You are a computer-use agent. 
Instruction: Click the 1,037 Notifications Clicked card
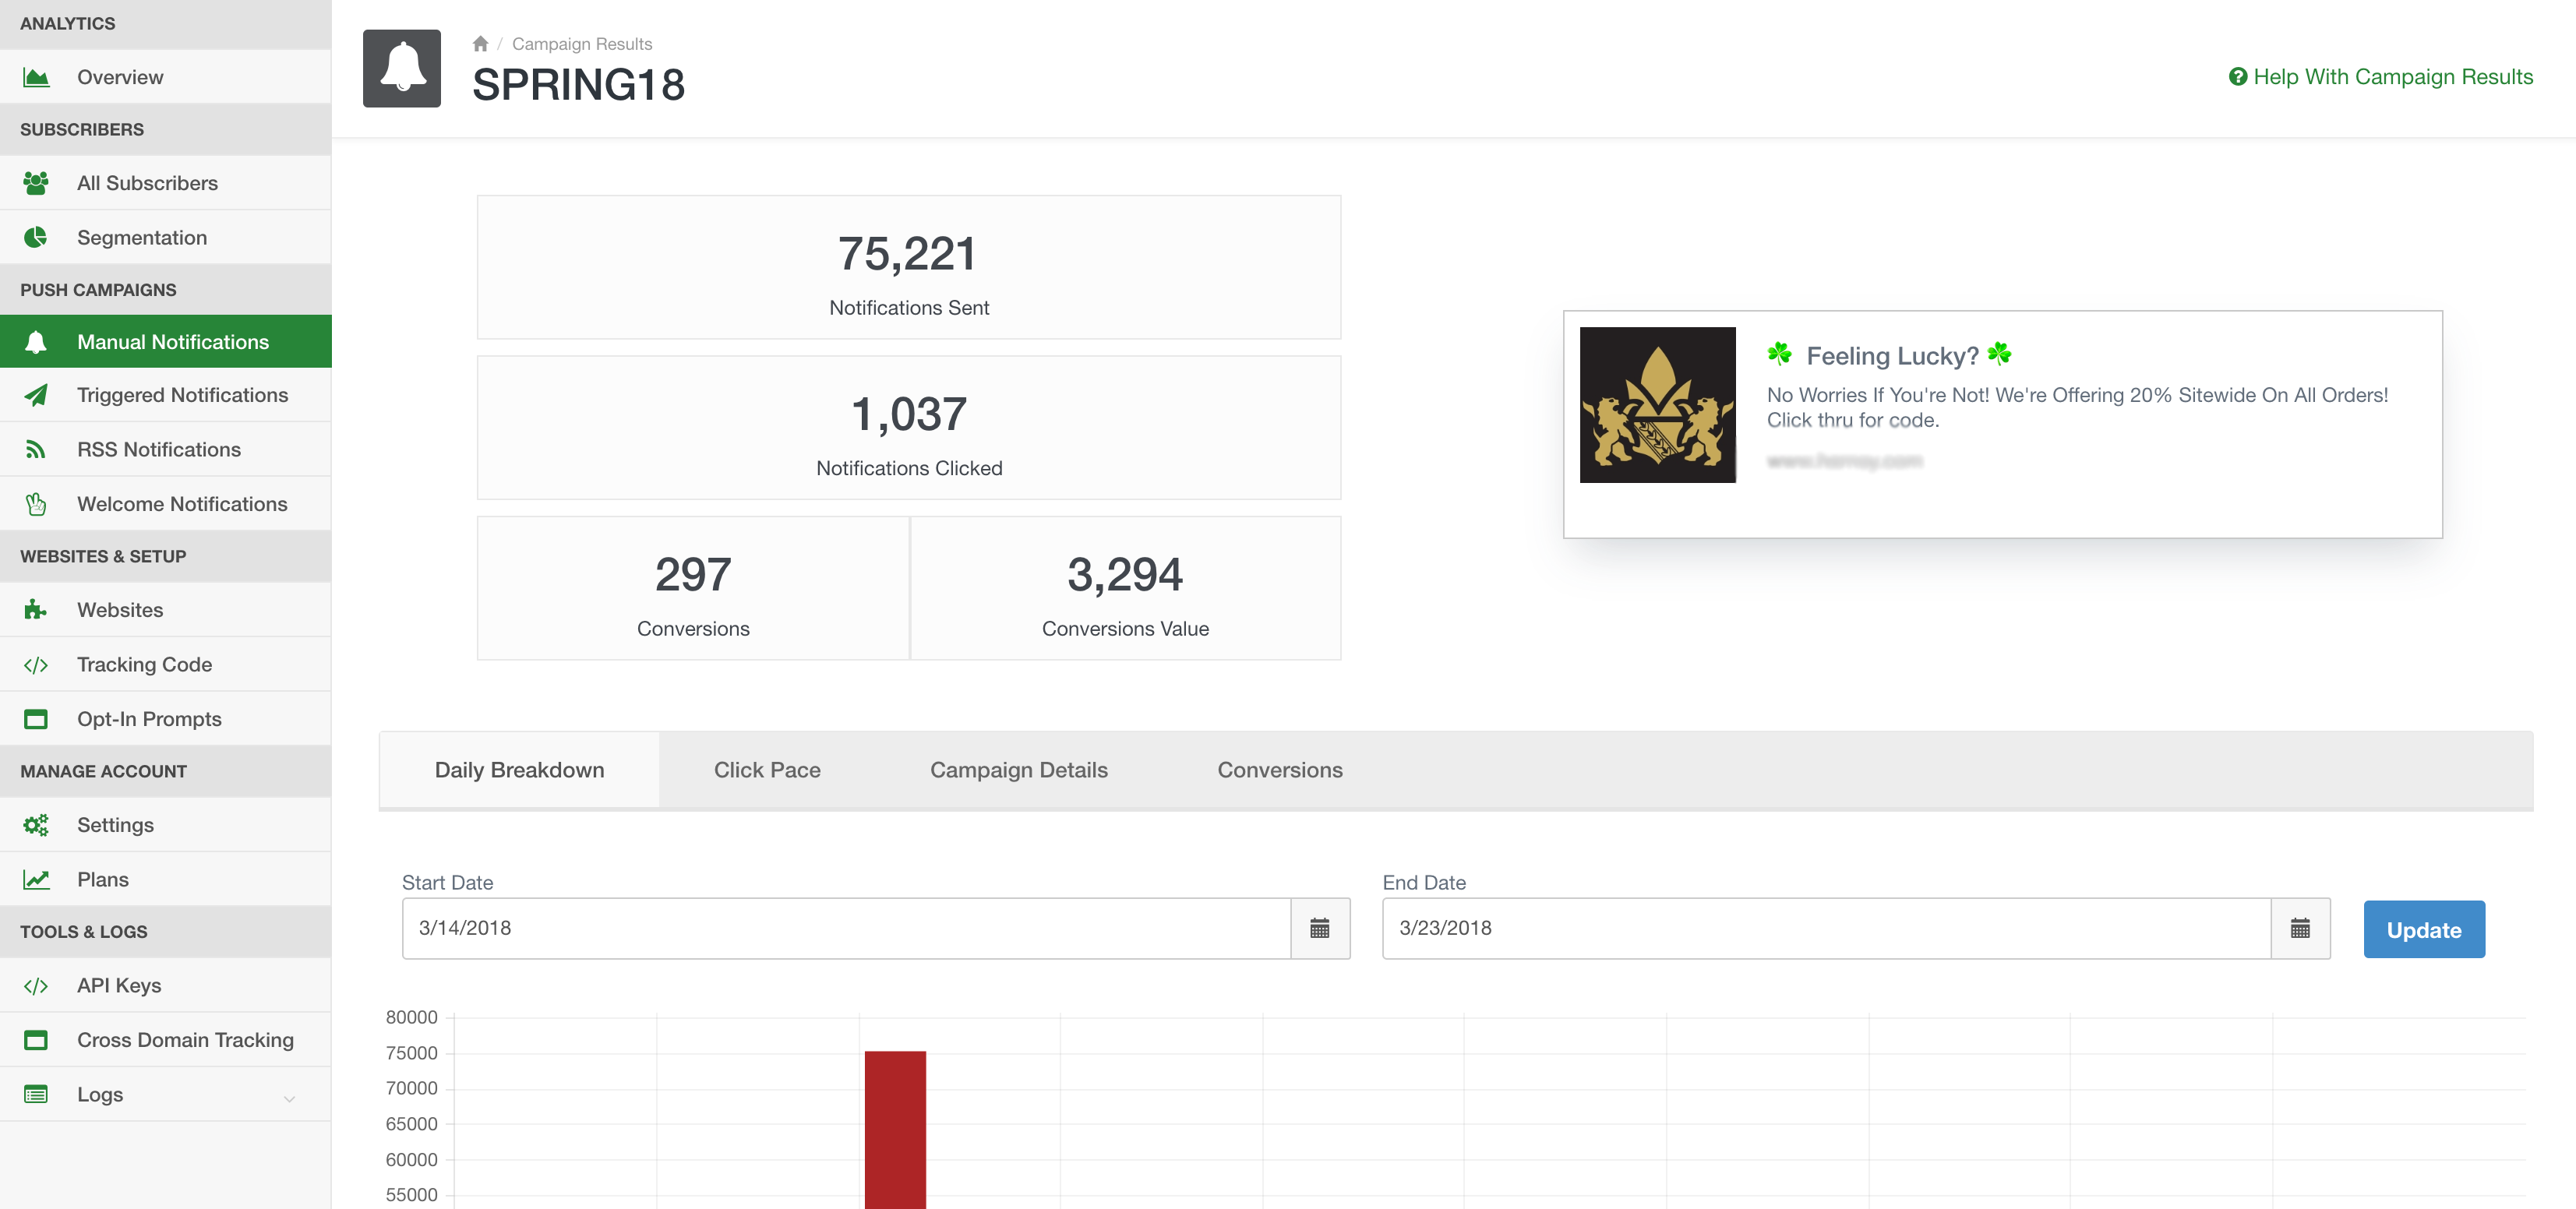909,428
